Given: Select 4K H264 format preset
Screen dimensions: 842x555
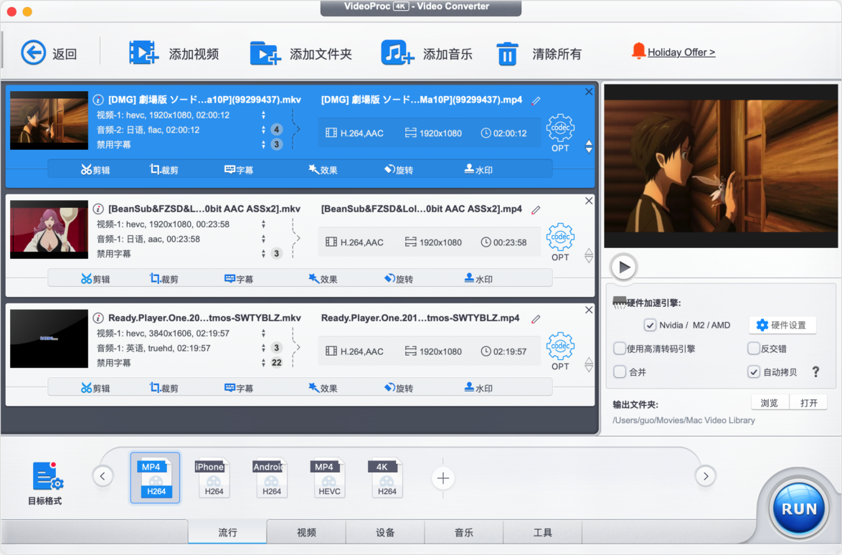Looking at the screenshot, I should click(386, 477).
